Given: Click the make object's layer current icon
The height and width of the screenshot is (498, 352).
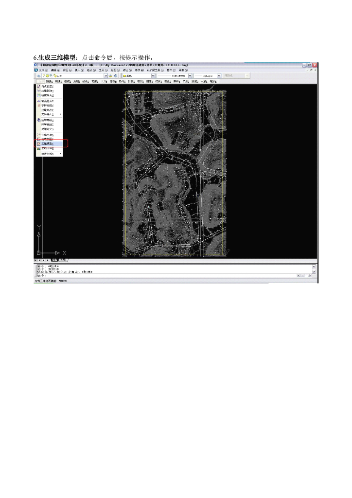Looking at the screenshot, I should (x=110, y=75).
